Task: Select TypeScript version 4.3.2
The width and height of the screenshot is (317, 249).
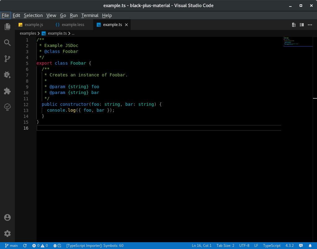Action: tap(289, 246)
